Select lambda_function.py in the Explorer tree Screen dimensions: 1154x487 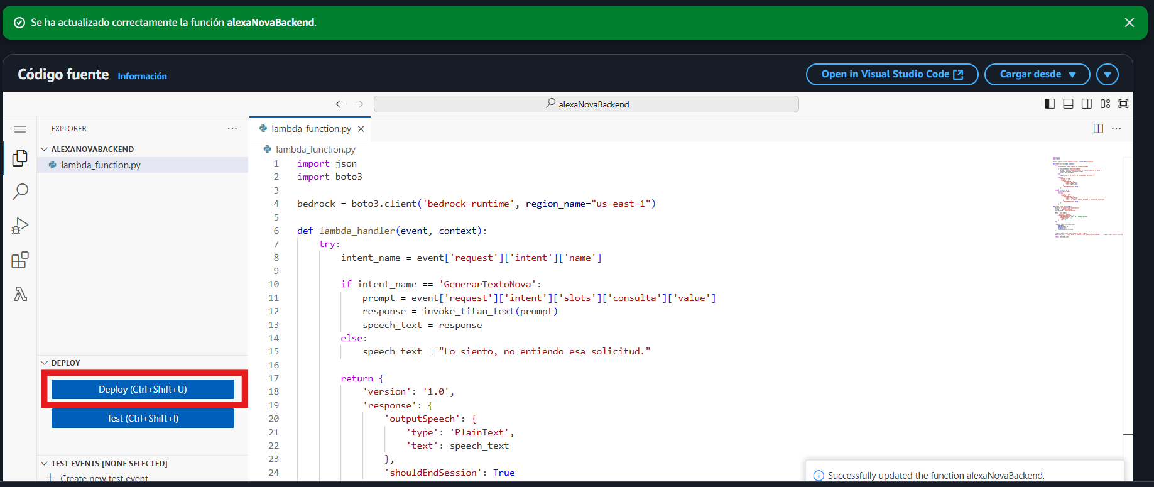point(101,165)
